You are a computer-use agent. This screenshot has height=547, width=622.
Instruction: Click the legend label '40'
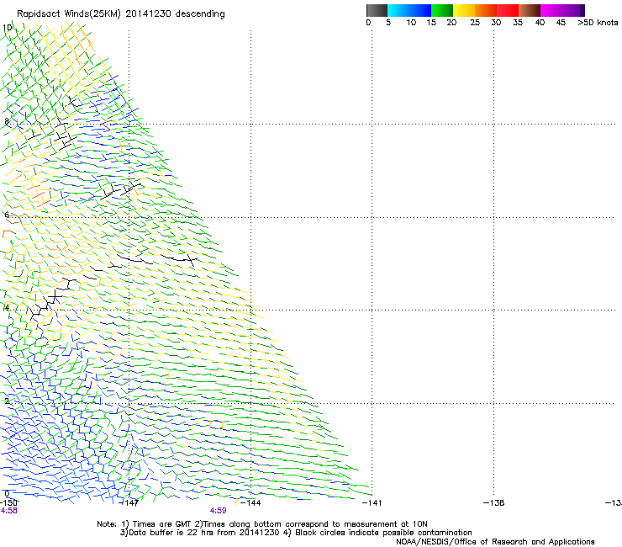(540, 23)
